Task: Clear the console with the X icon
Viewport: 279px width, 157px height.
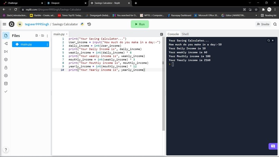Action: 272,41
